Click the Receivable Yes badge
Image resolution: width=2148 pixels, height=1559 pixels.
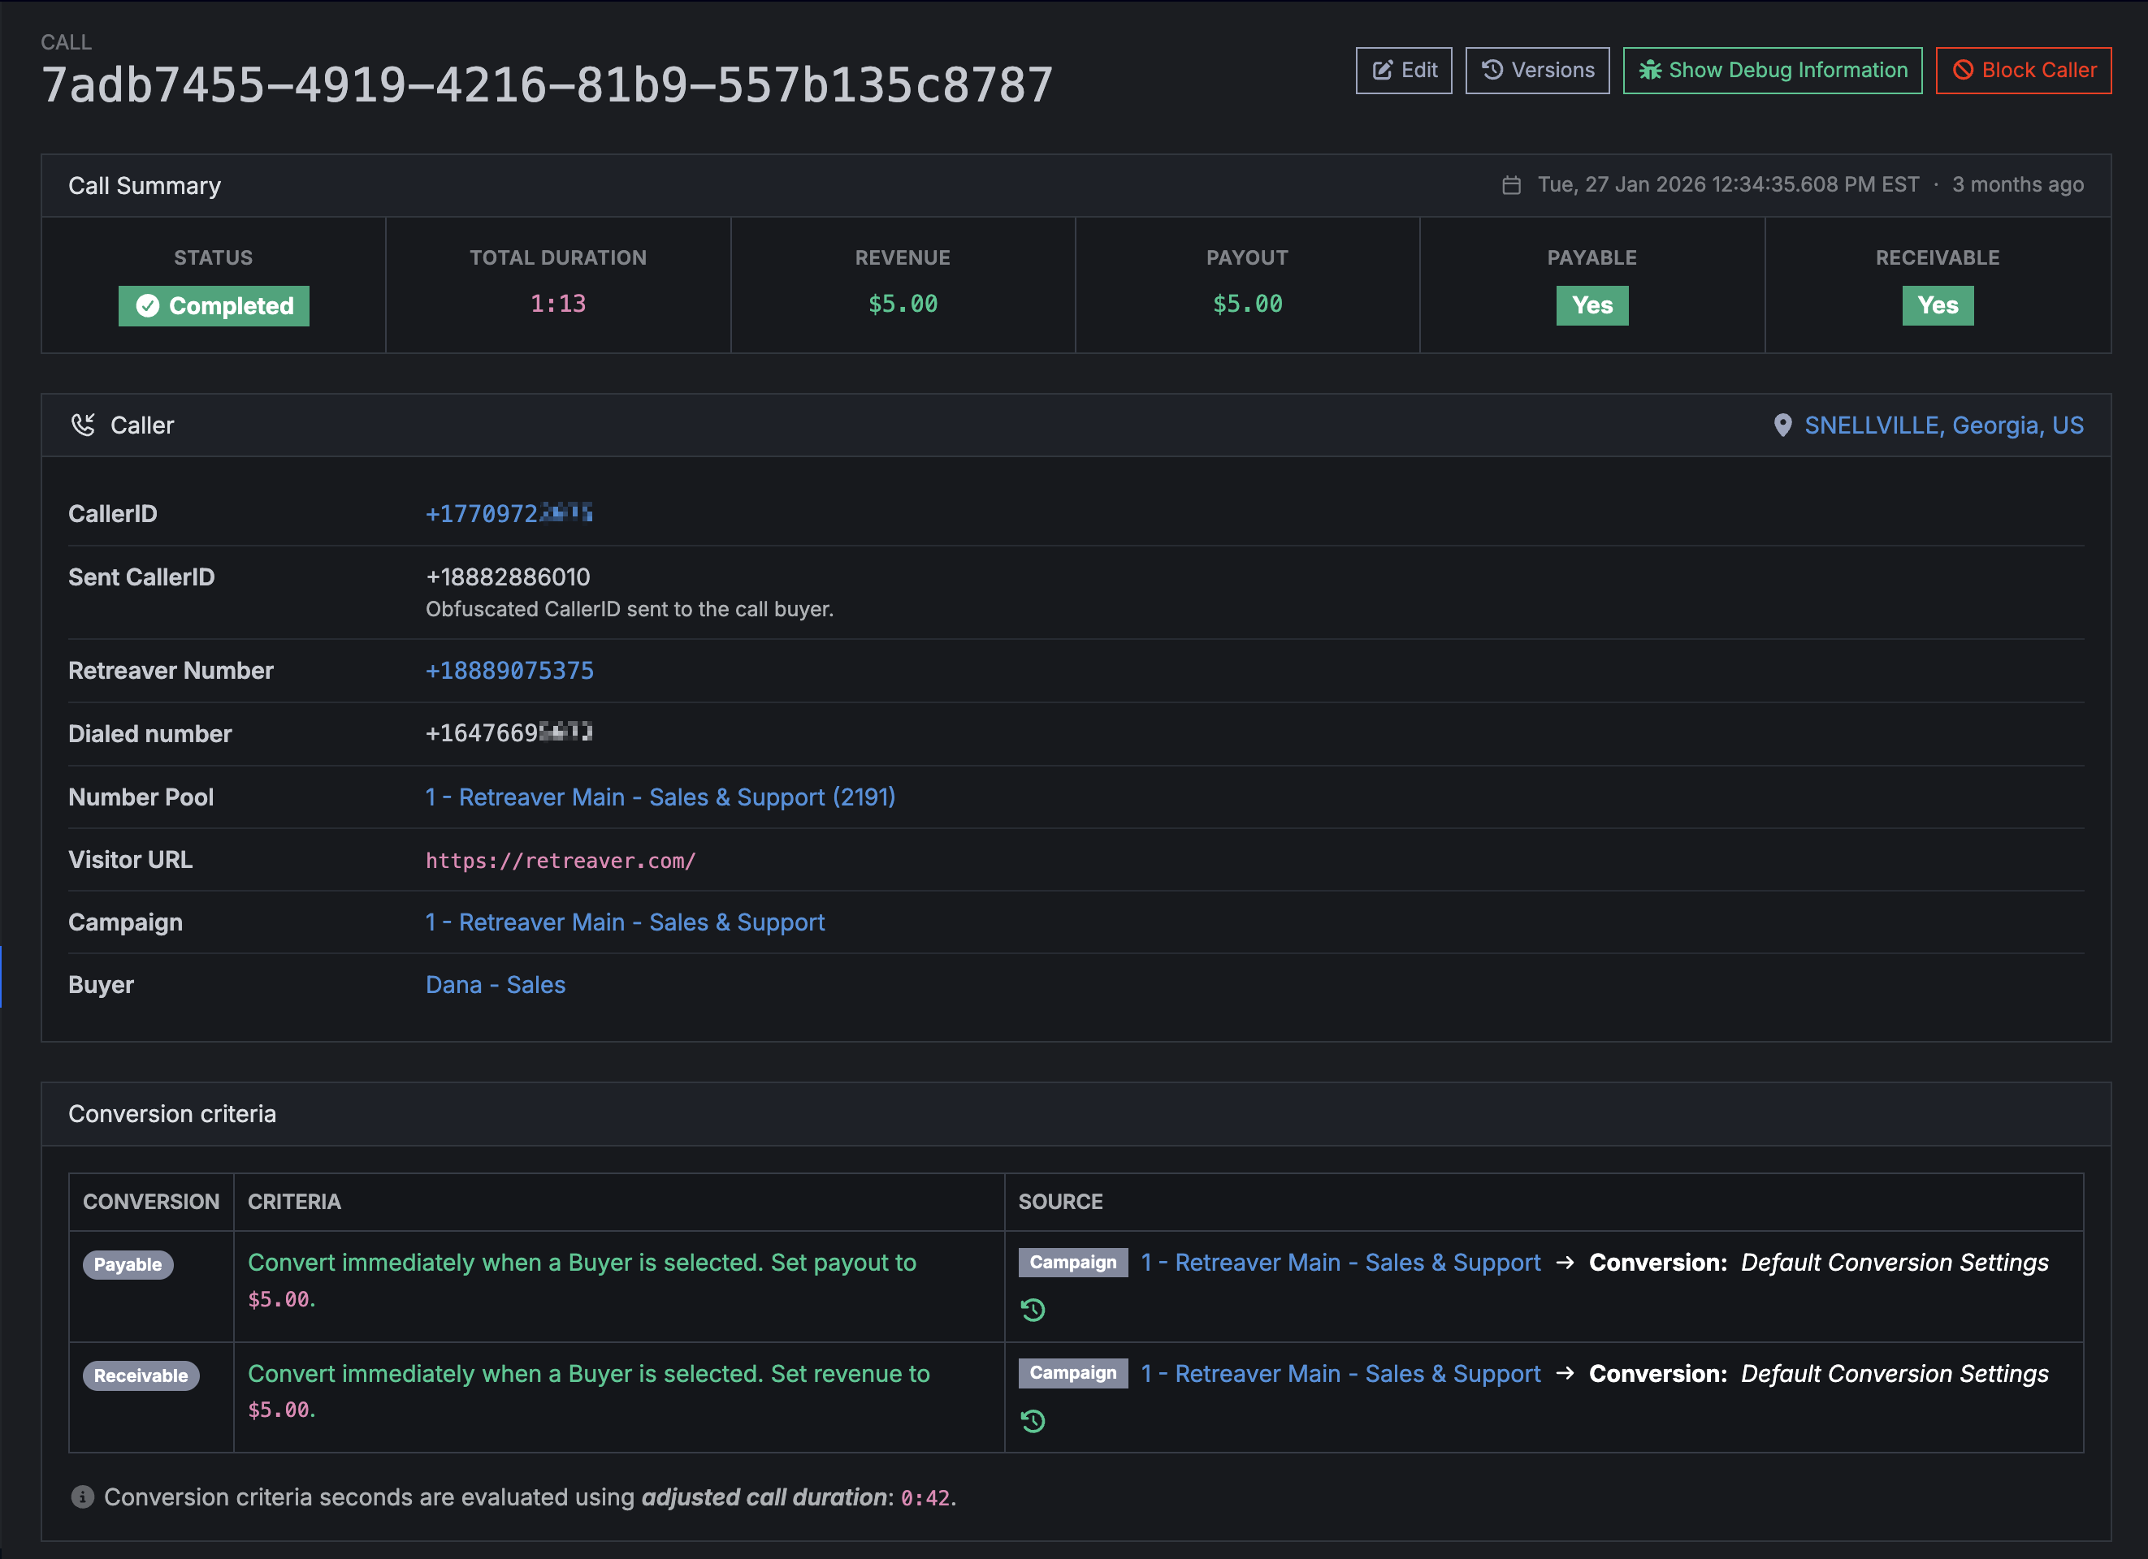point(1938,306)
